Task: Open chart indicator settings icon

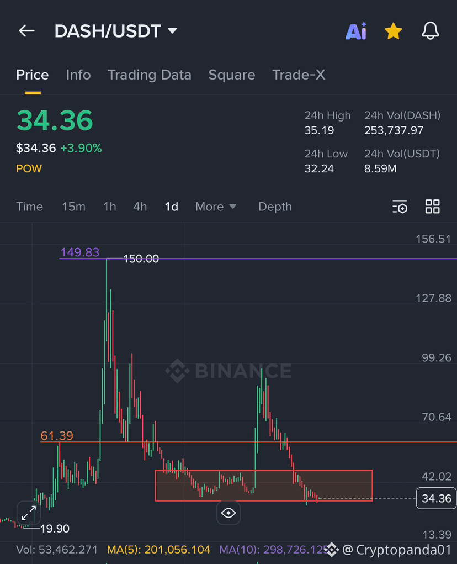Action: (400, 207)
